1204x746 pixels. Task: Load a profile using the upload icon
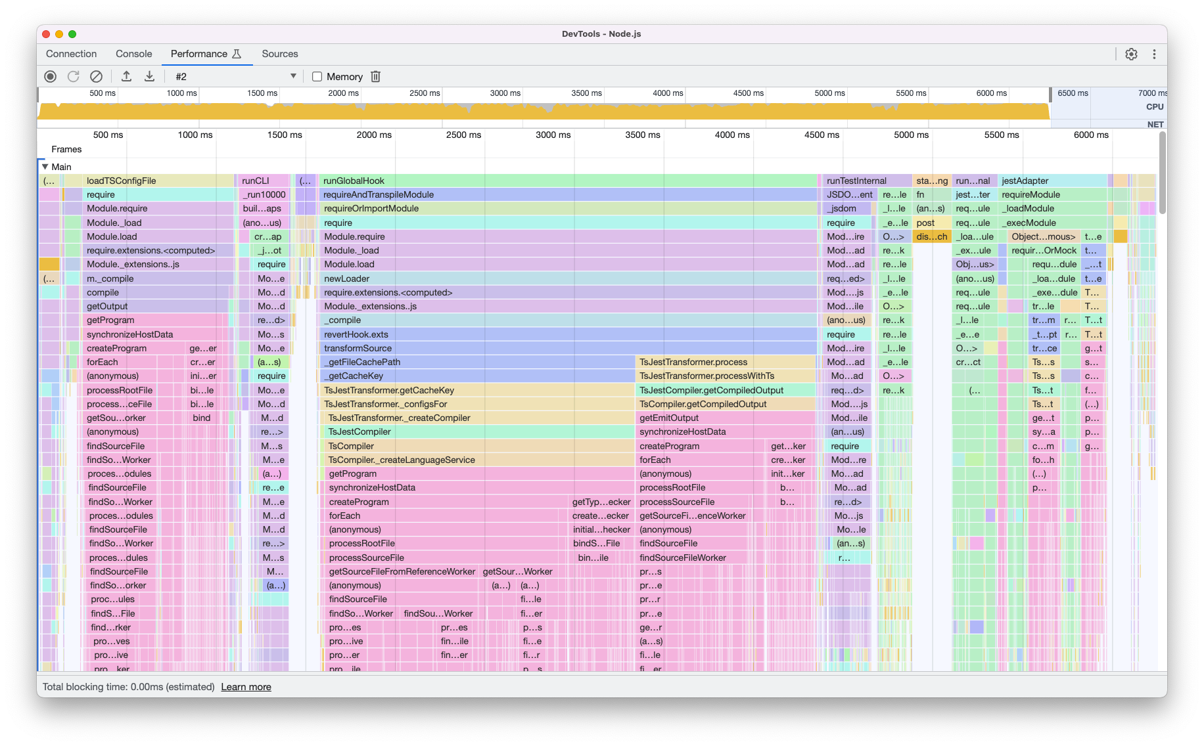tap(126, 76)
